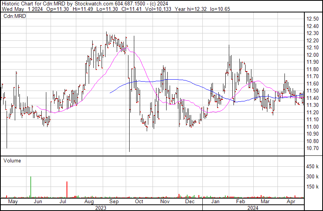
Task: Select the tall green volume spike in June
Action: tap(30, 187)
